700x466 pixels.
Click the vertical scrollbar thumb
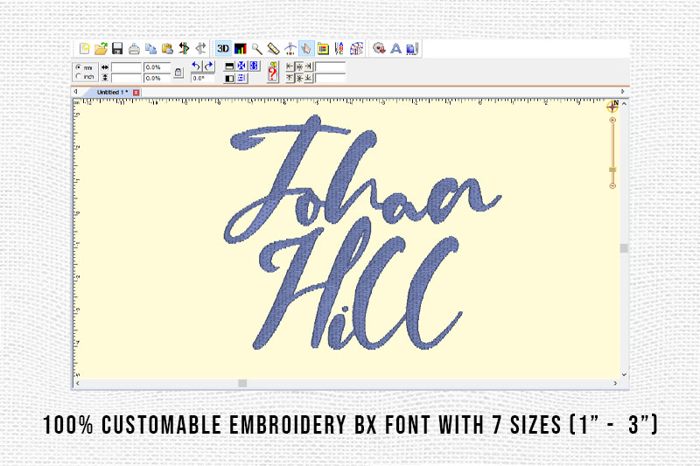[624, 248]
